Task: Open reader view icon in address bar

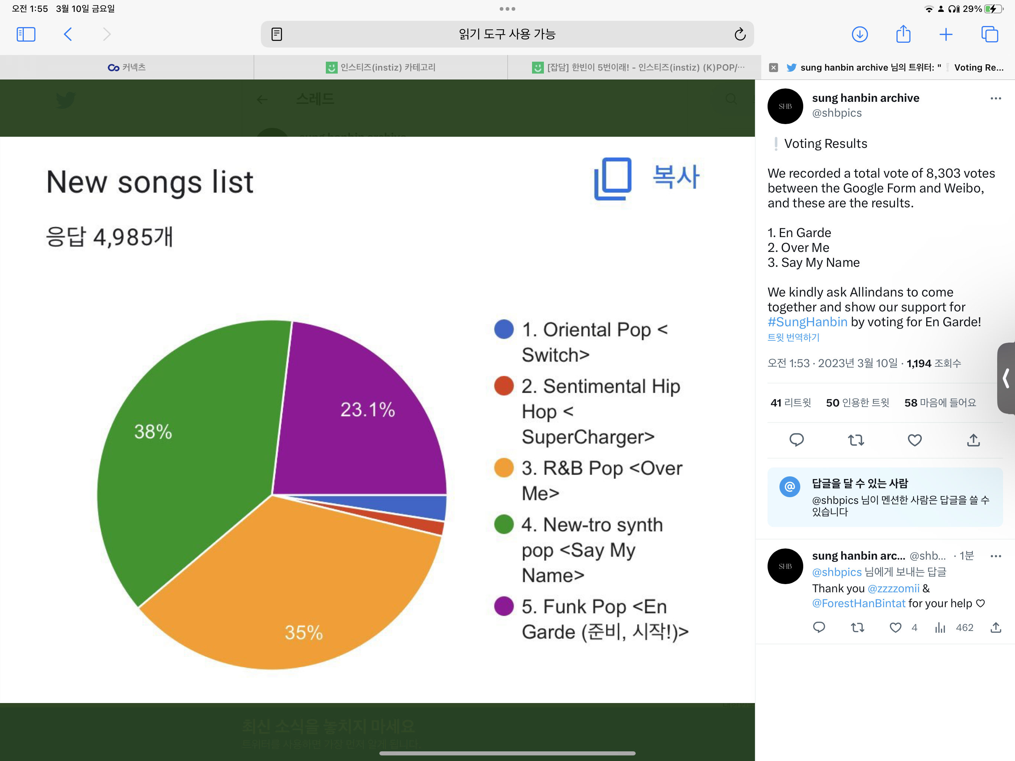Action: tap(277, 35)
